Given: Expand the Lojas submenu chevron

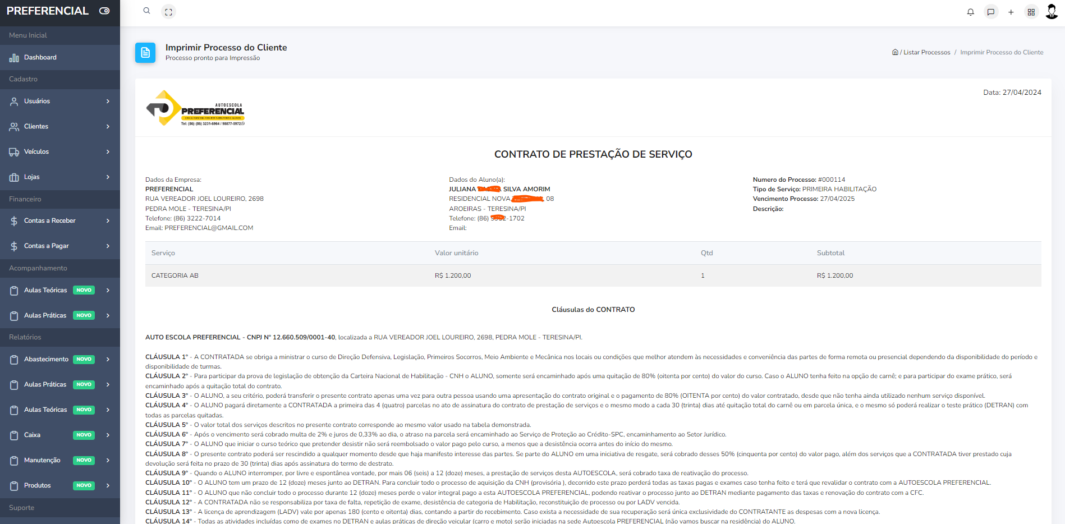Looking at the screenshot, I should [108, 177].
